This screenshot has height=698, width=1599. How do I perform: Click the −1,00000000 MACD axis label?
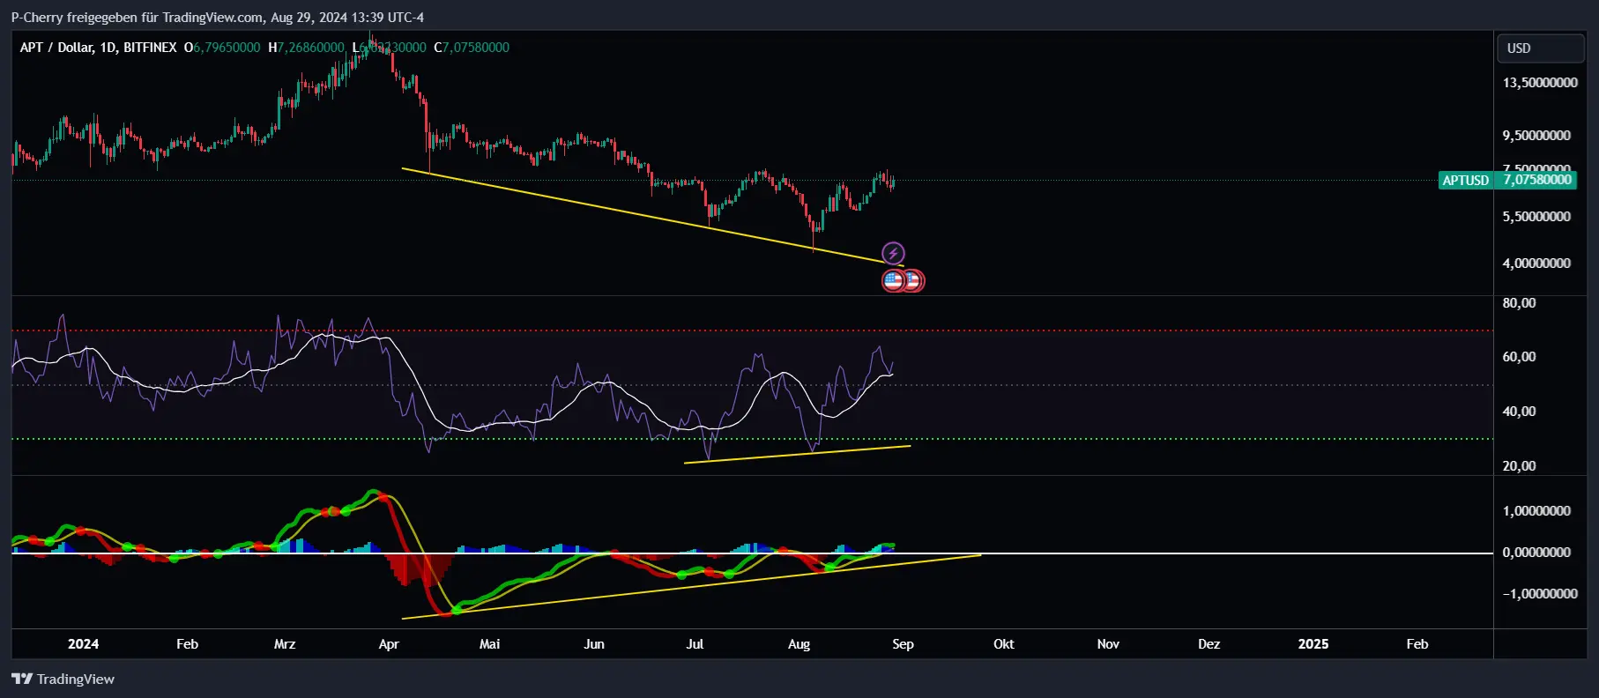[1540, 594]
